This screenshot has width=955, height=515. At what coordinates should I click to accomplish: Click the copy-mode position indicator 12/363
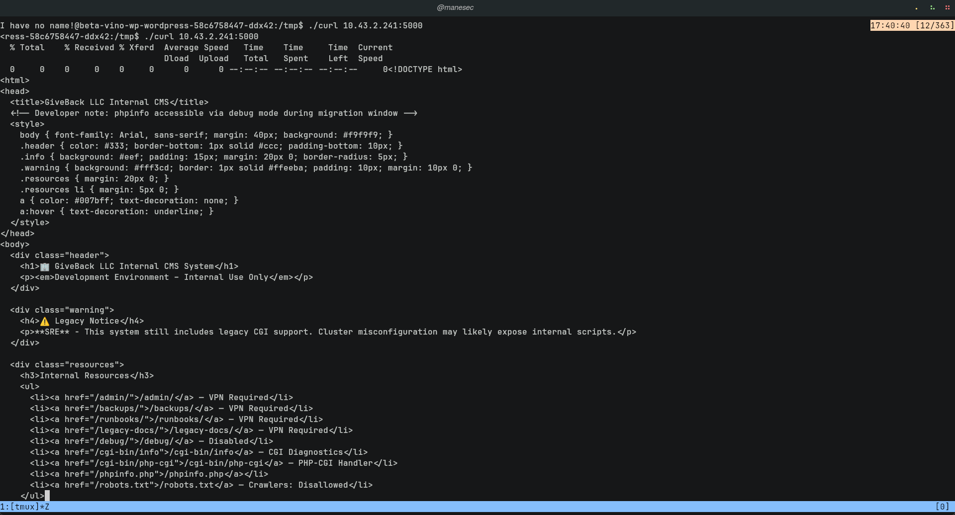pos(935,25)
